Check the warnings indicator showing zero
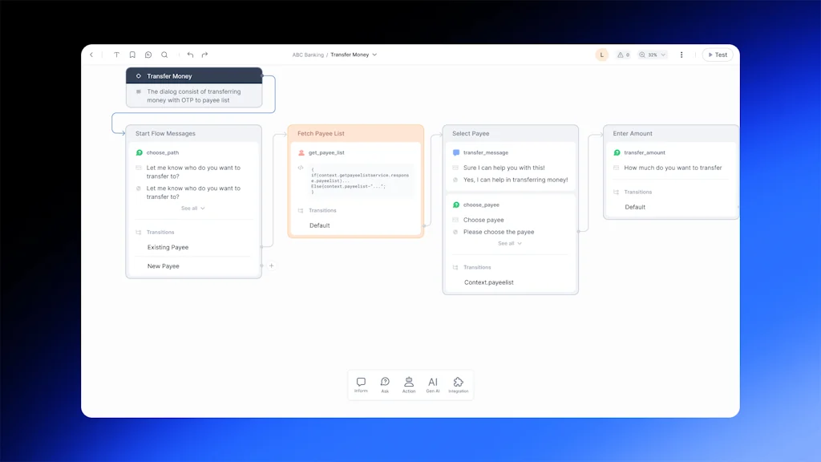The image size is (821, 462). click(x=623, y=55)
